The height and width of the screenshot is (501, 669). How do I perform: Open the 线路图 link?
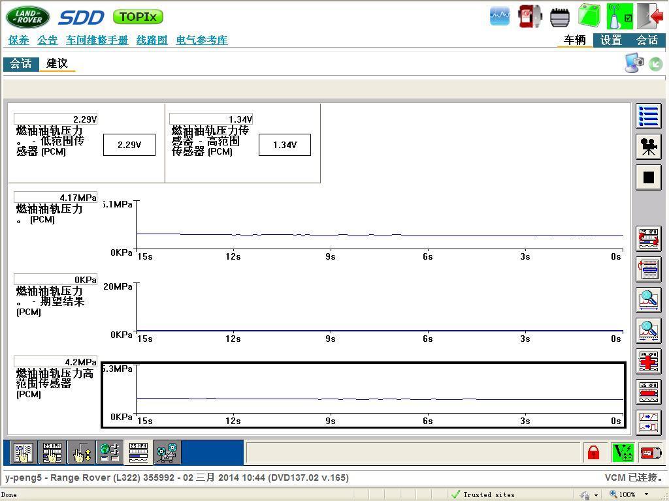click(152, 40)
